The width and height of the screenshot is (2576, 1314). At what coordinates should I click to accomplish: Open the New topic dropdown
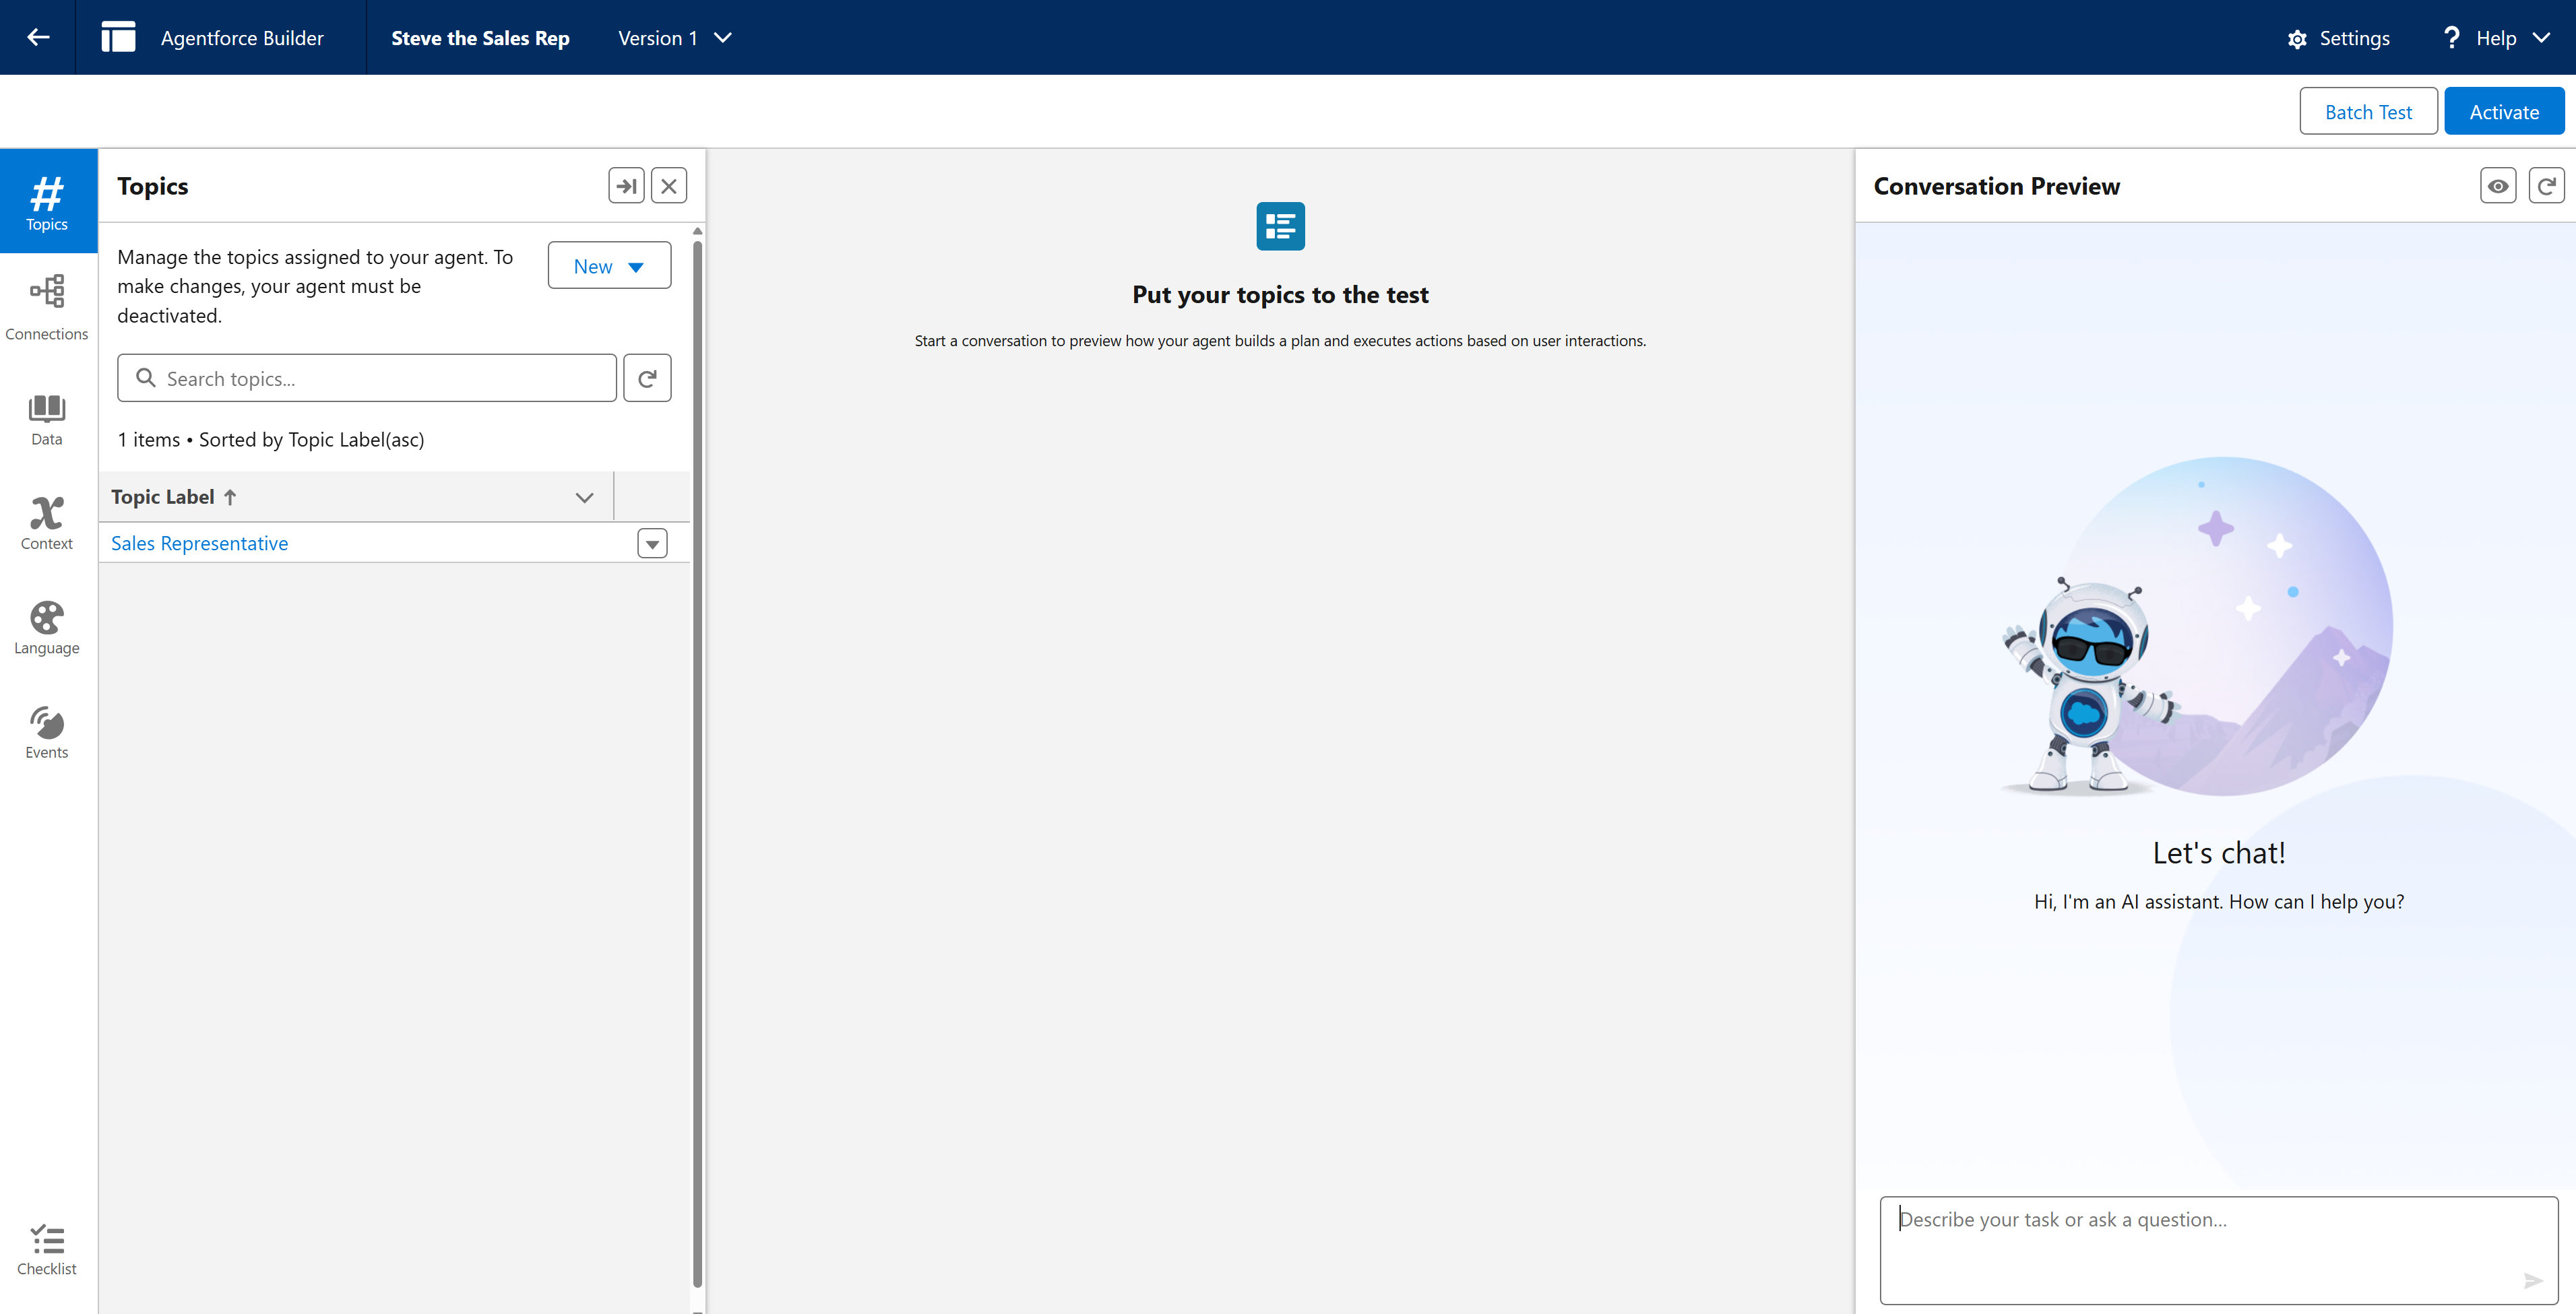click(609, 266)
